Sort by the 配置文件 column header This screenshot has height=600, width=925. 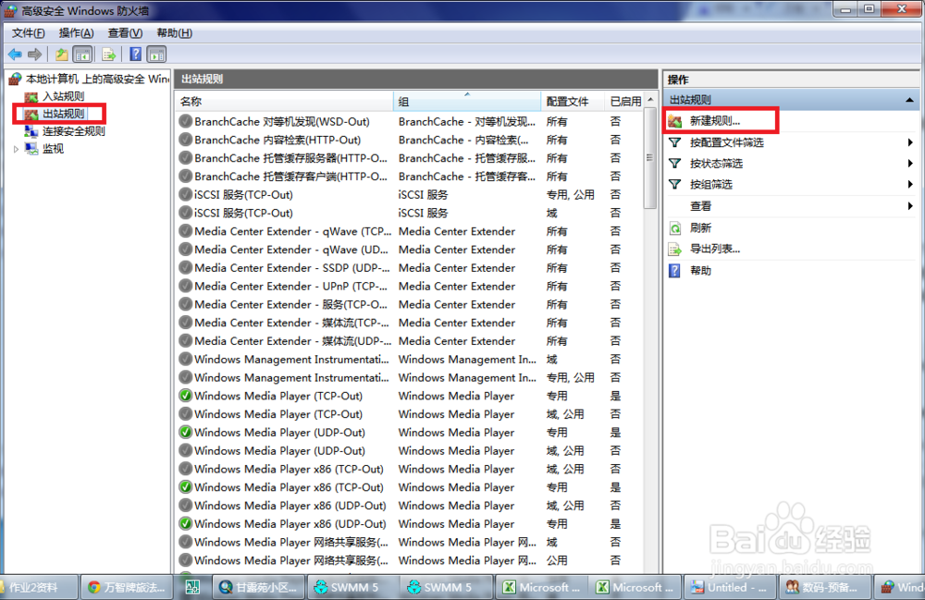tap(573, 102)
